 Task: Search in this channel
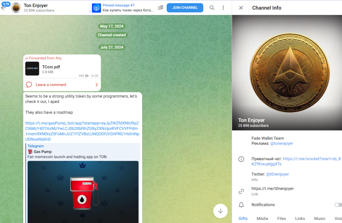[x=212, y=8]
